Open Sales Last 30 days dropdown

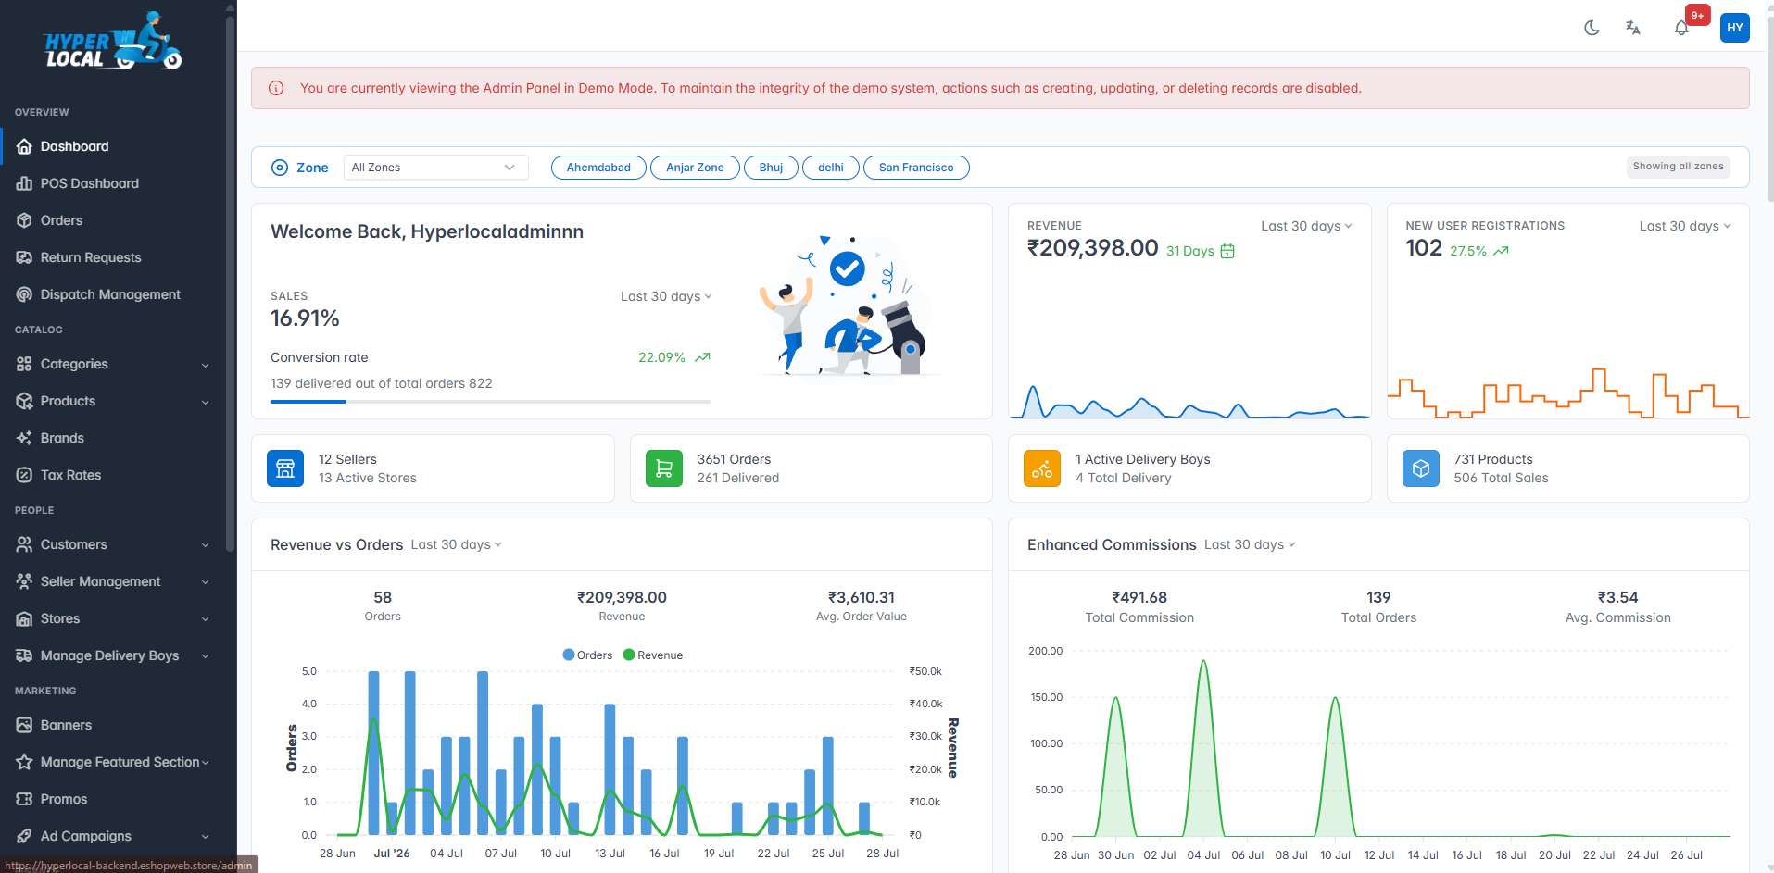pos(666,296)
